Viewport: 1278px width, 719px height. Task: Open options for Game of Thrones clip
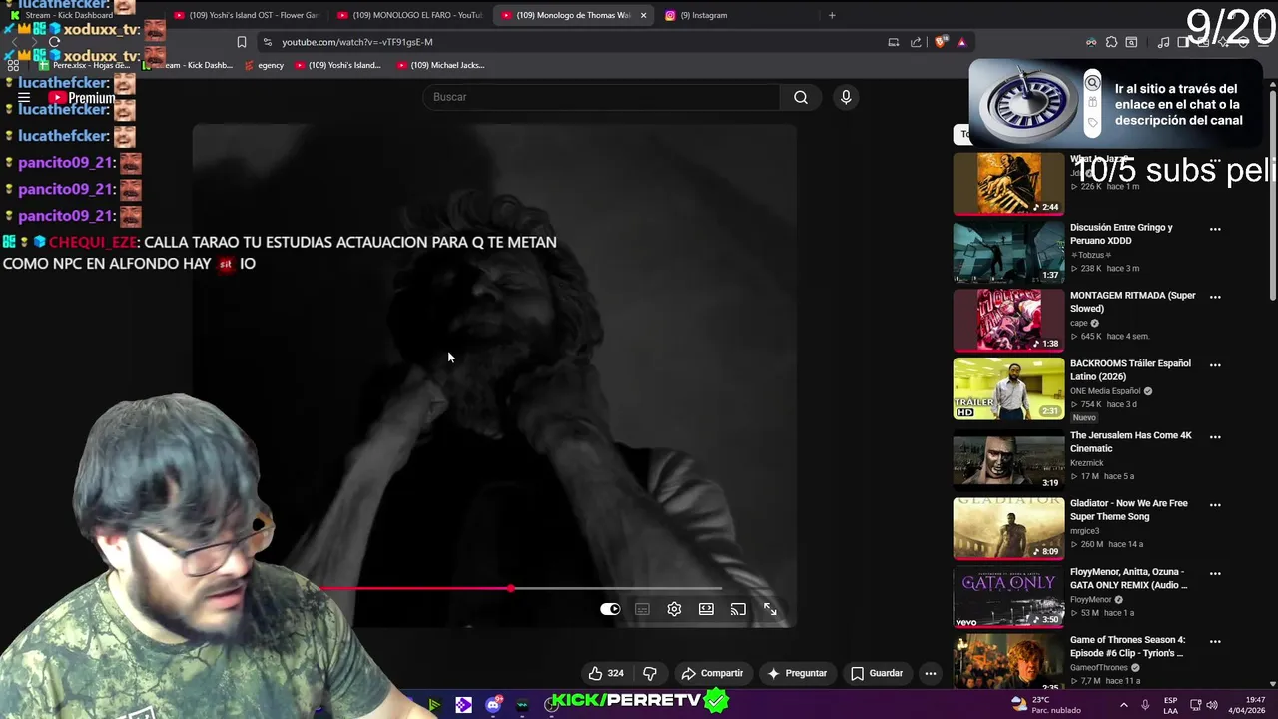(1215, 642)
